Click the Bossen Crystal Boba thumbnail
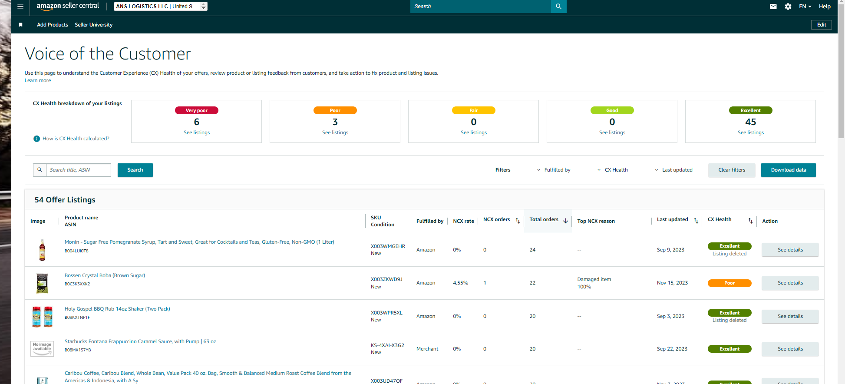The width and height of the screenshot is (845, 384). click(x=42, y=283)
